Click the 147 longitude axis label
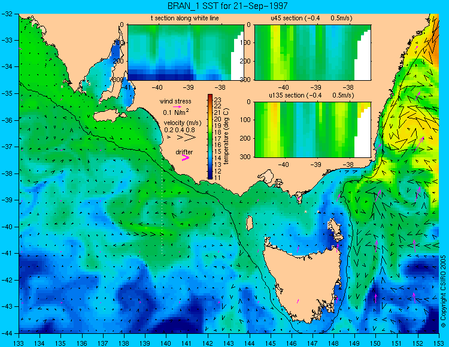 click(313, 343)
